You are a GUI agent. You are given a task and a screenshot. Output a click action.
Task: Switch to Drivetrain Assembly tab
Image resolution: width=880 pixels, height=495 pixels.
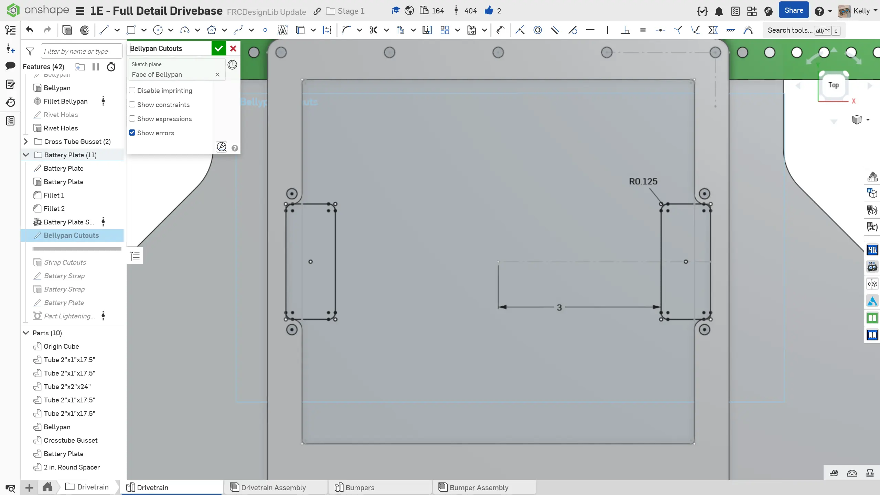tap(273, 487)
